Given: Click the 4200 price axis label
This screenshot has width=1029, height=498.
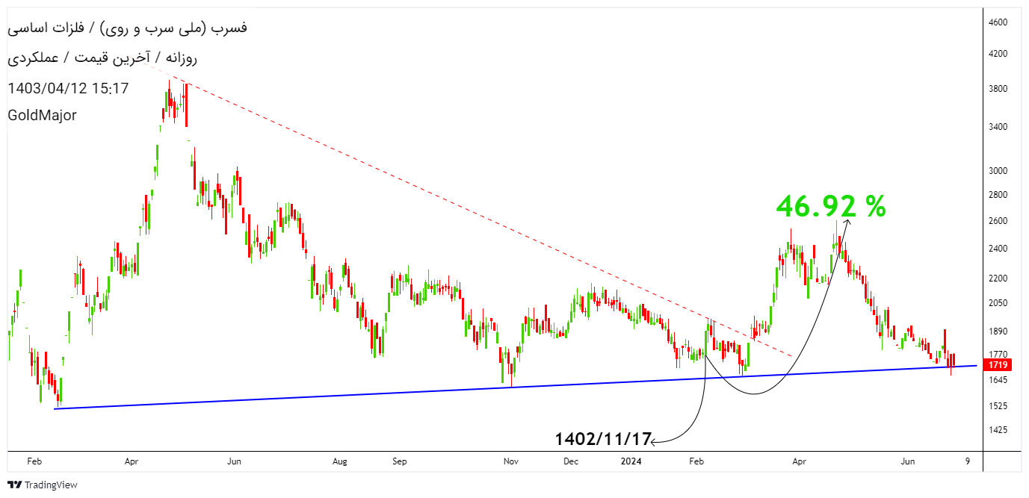Looking at the screenshot, I should (998, 54).
